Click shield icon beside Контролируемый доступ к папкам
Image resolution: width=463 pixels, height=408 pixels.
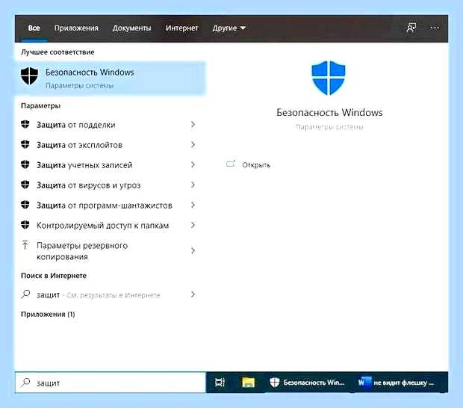tap(25, 225)
